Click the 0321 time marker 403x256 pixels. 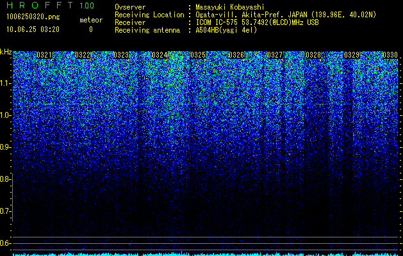pos(44,55)
